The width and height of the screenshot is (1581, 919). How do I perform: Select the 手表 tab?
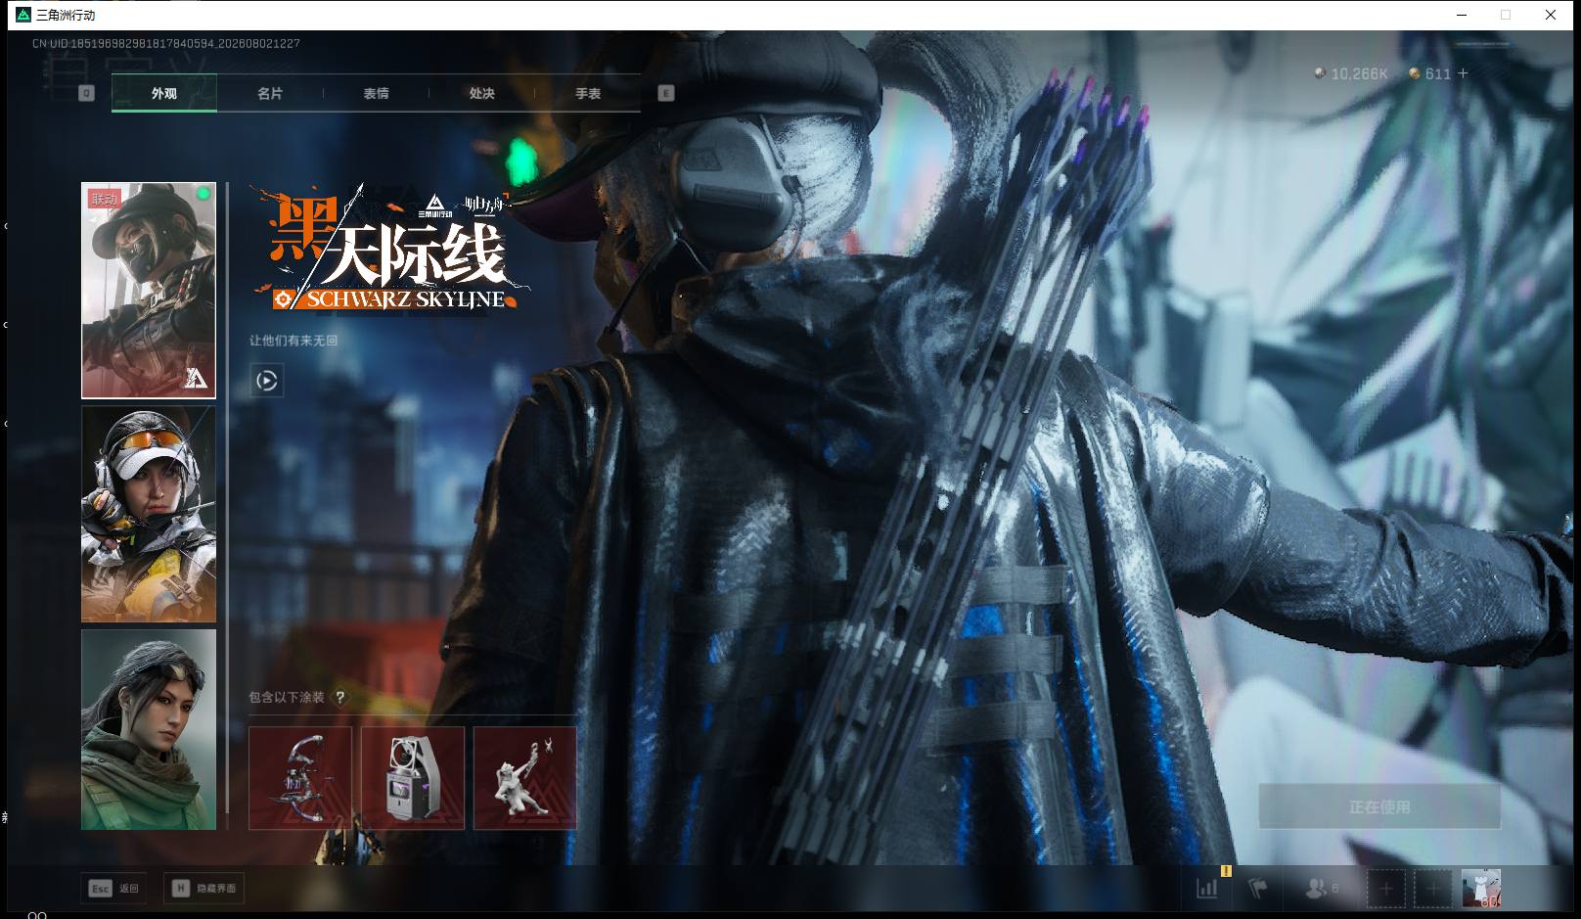[588, 93]
